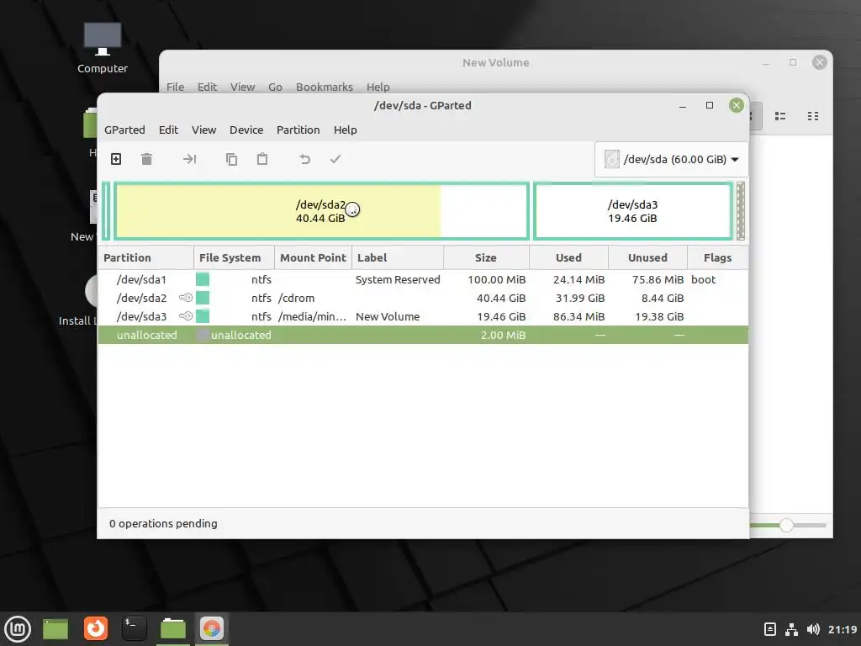861x646 pixels.
Task: Open the Edit menu in GParted
Action: (x=168, y=130)
